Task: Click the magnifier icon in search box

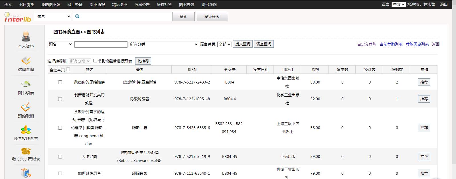Action: [x=77, y=17]
